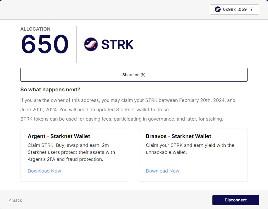Disconnect the wallet
The height and width of the screenshot is (209, 268).
click(x=236, y=200)
